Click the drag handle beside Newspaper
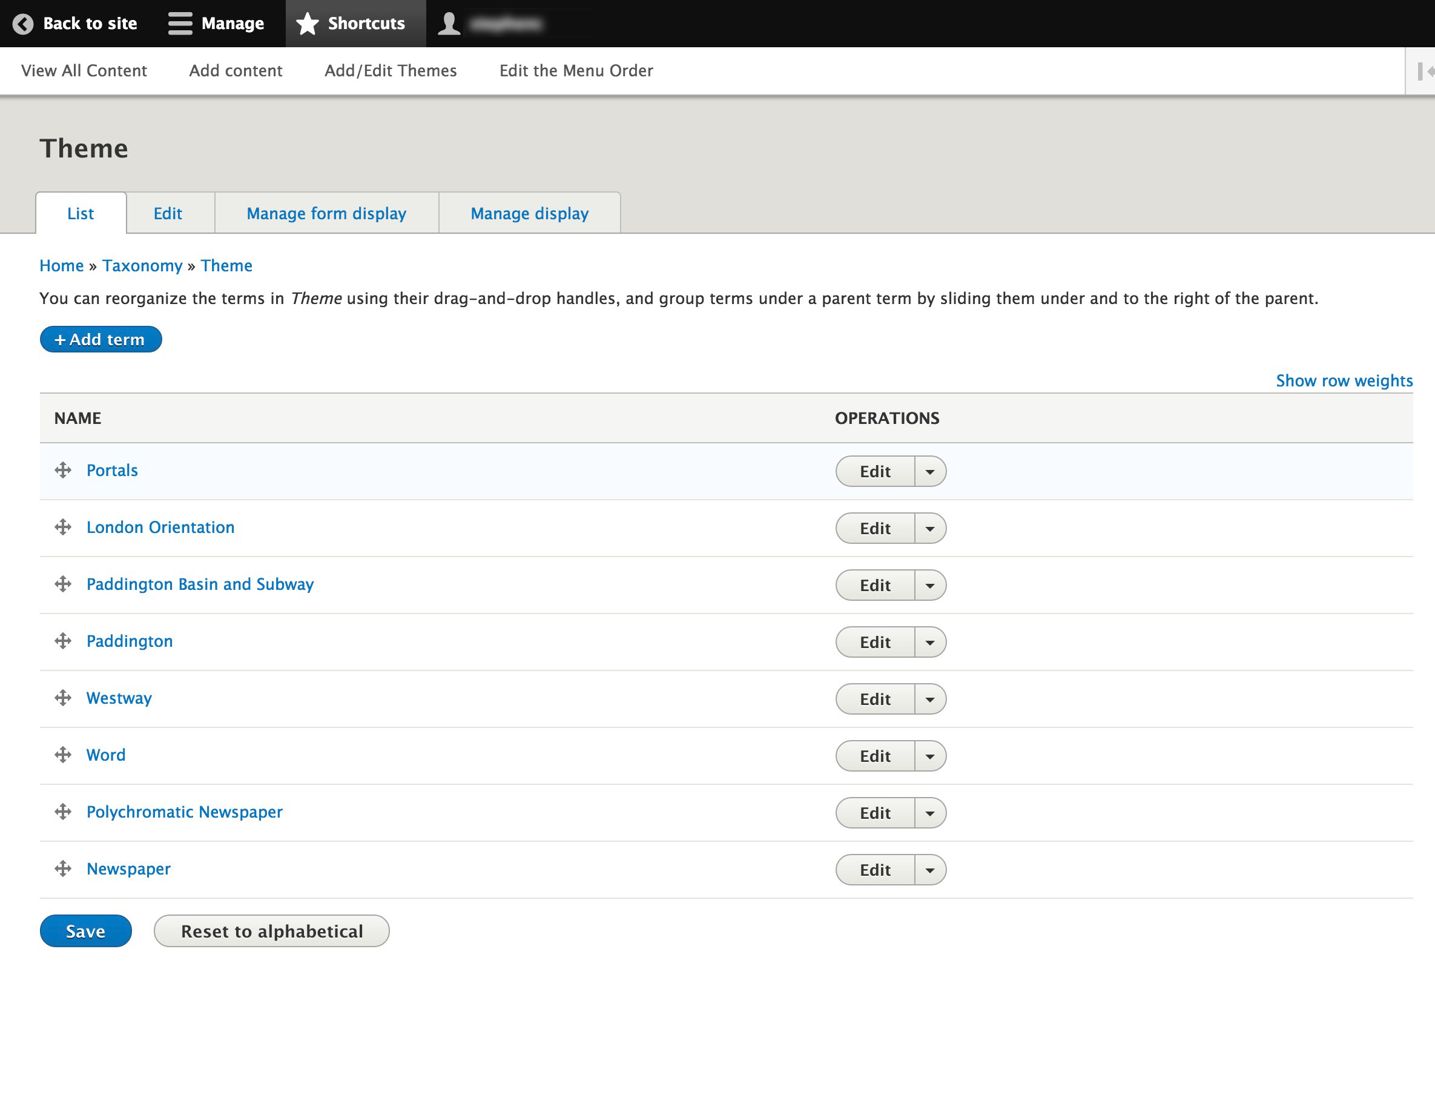Screen dimensions: 1435x1118 coord(62,869)
